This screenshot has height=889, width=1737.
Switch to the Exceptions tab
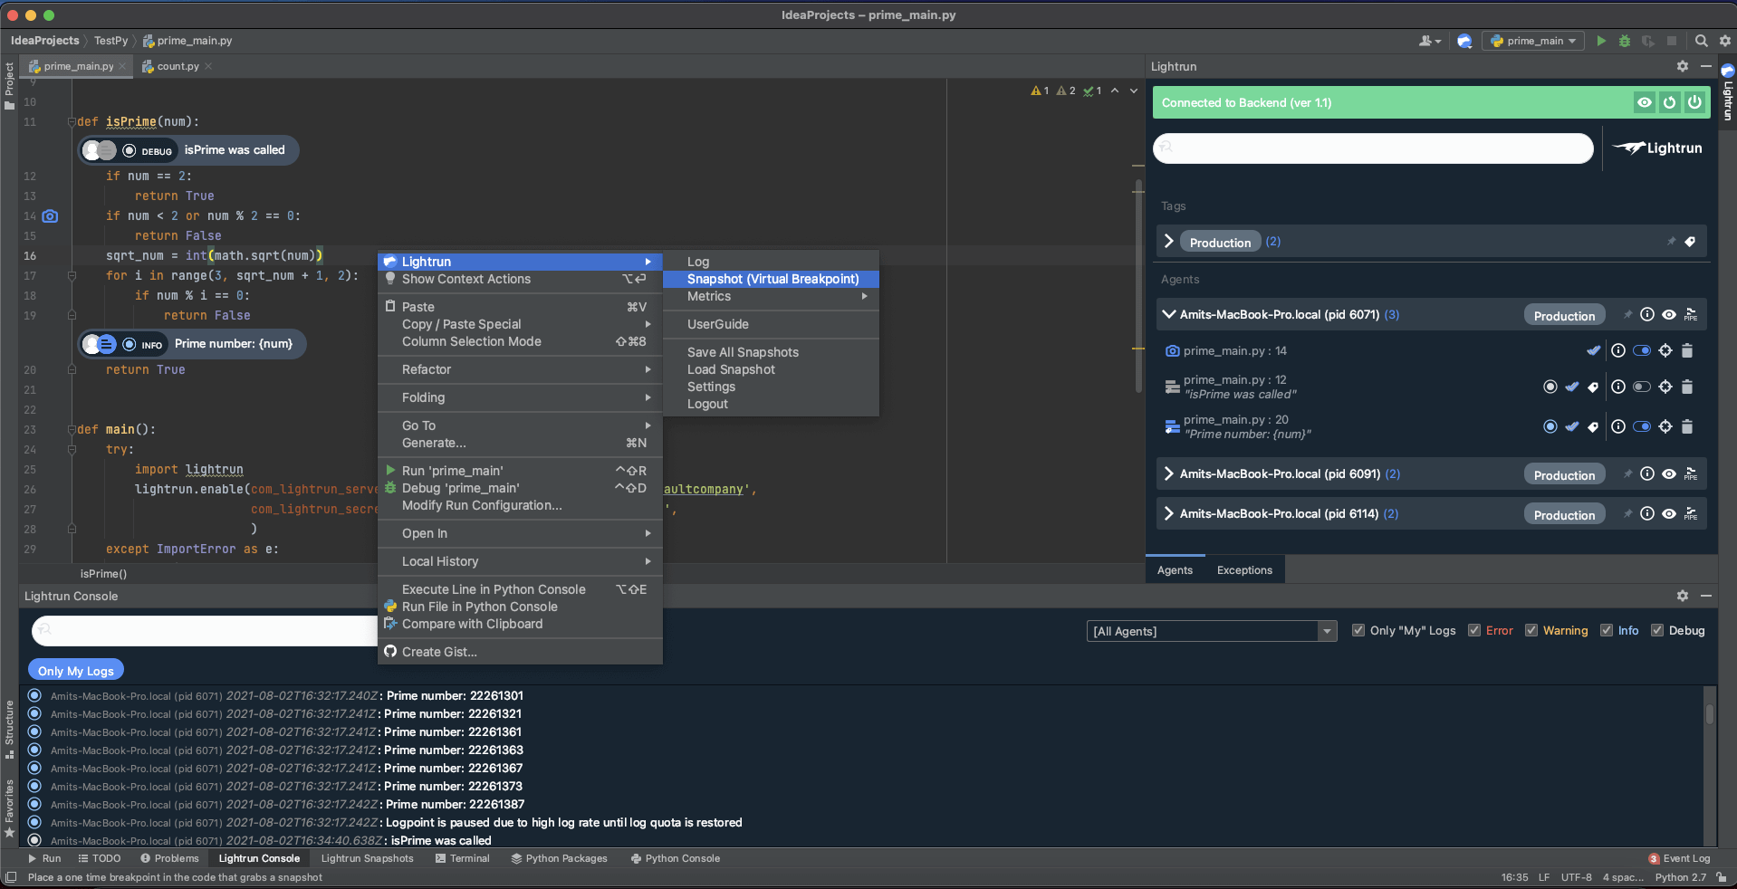pyautogui.click(x=1243, y=569)
